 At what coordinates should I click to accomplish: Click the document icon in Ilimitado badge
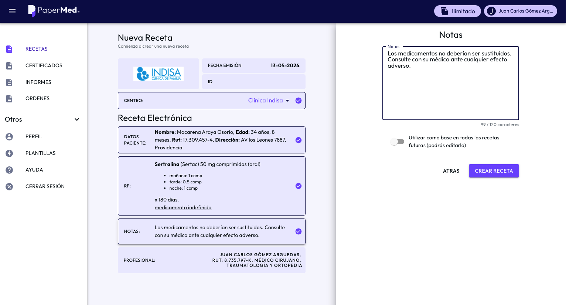click(x=444, y=11)
